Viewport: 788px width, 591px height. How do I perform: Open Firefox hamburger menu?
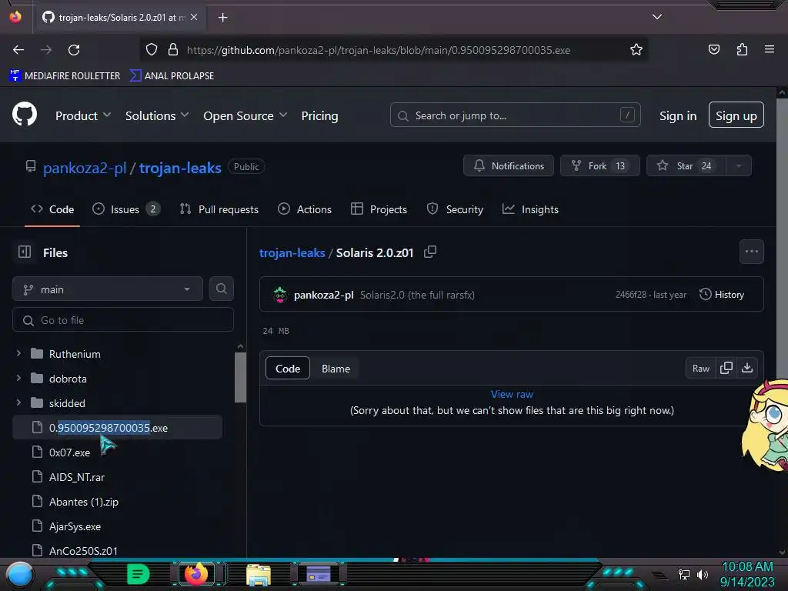(x=770, y=49)
